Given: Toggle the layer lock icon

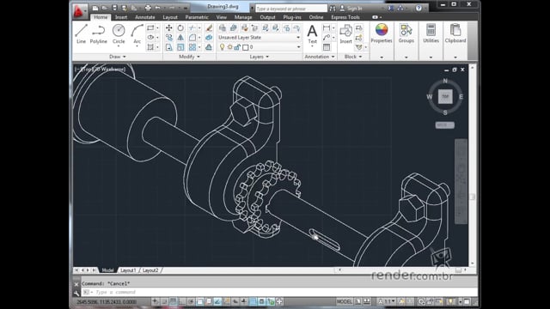Looking at the screenshot, I should coord(237,47).
